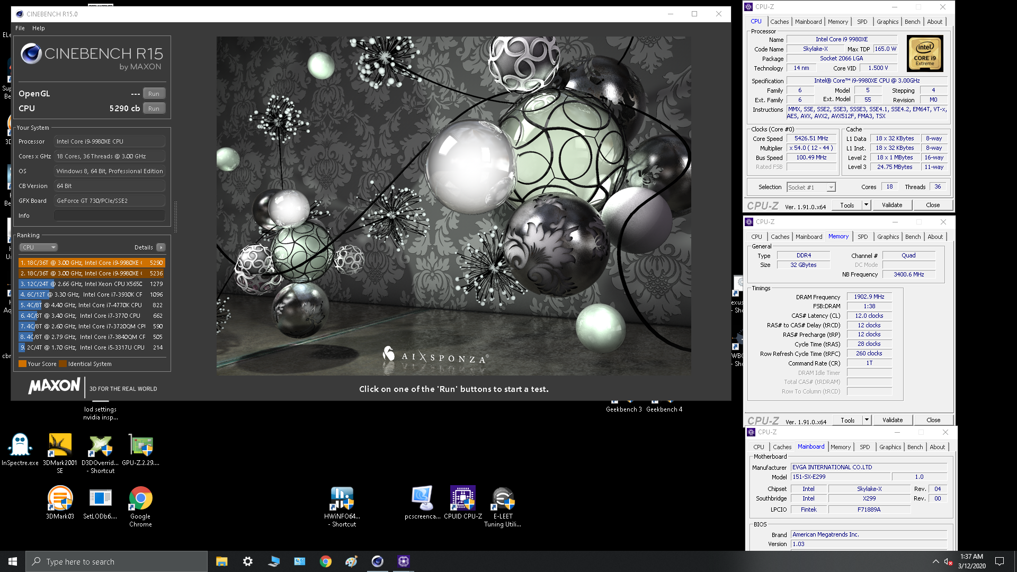Open CPUID CPU-Z desktop icon
Viewport: 1017px width, 572px height.
click(463, 503)
